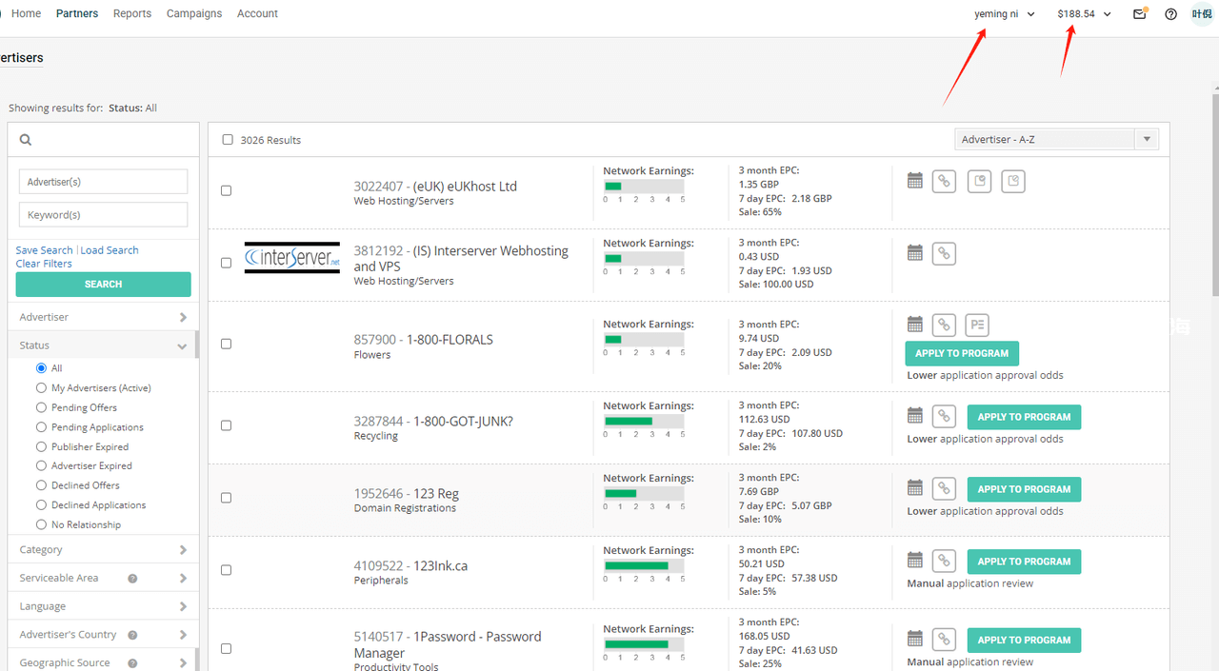Screen dimensions: 1219x671
Task: Select Declined Applications status filter
Action: coord(41,504)
